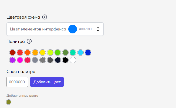Select the added olive custom color

pyautogui.click(x=9, y=102)
